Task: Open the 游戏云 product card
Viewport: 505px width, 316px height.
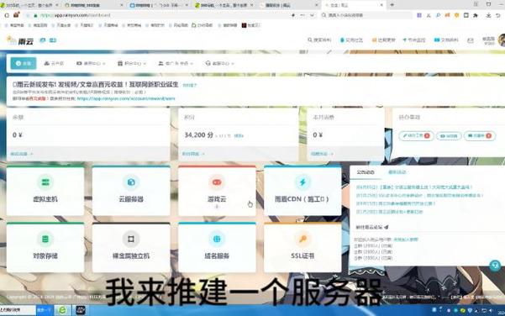Action: point(217,191)
